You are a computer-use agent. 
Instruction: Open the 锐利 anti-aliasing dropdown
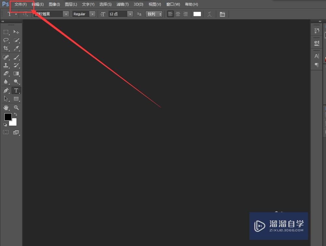pyautogui.click(x=154, y=14)
